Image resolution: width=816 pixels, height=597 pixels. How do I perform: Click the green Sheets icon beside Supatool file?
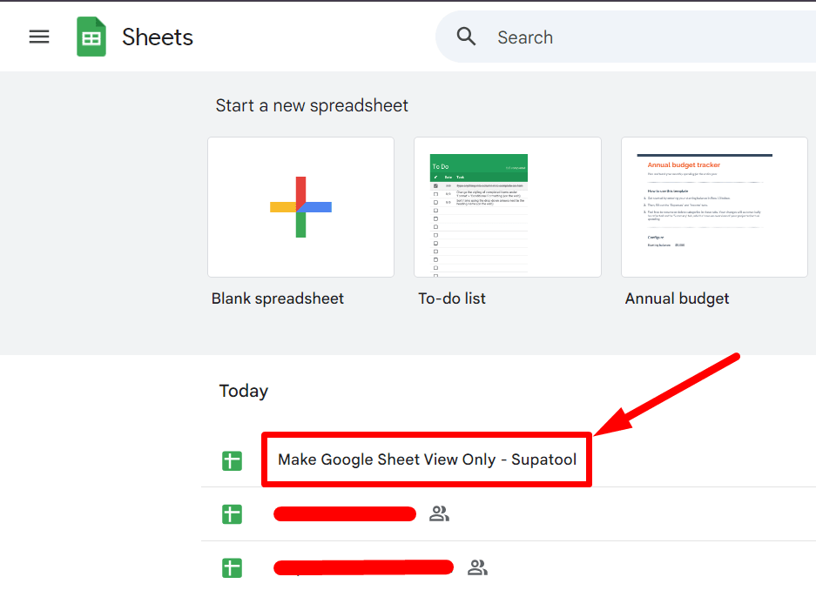click(x=232, y=460)
